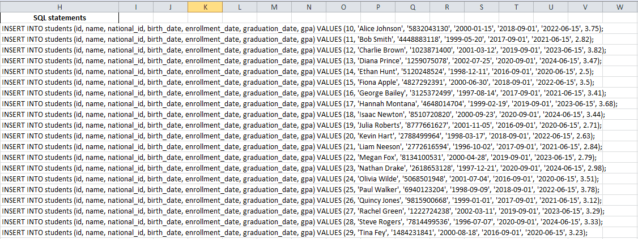Click column header P

378,7
